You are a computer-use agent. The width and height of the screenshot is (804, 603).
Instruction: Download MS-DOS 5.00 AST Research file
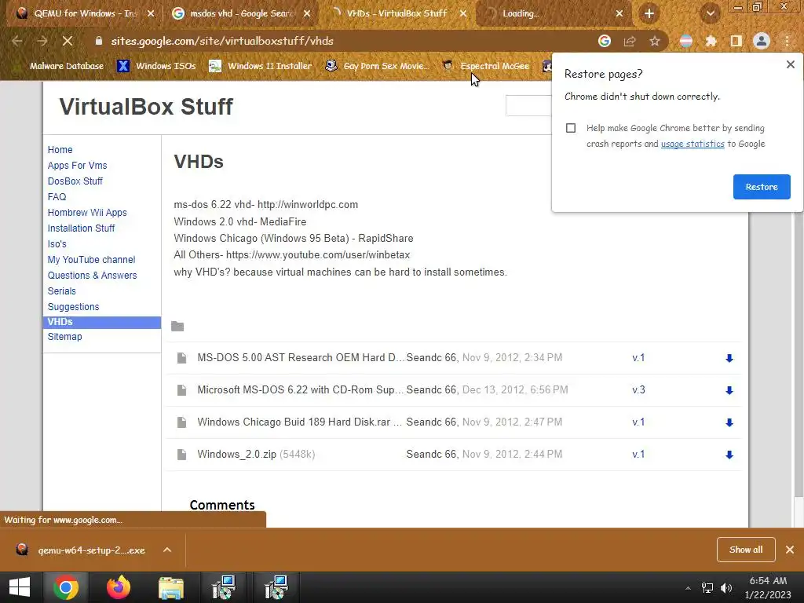[729, 358]
